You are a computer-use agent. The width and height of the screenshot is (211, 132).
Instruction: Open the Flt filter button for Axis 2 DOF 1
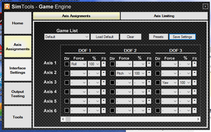click(x=103, y=73)
